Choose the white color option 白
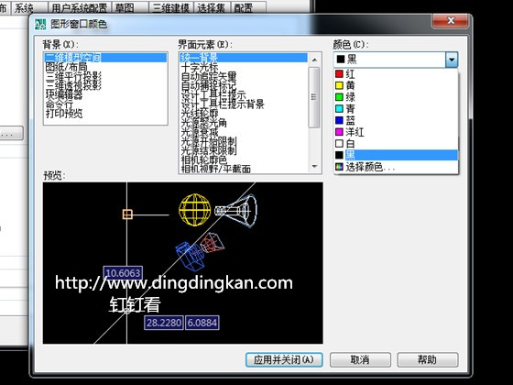The image size is (513, 385). [x=396, y=143]
